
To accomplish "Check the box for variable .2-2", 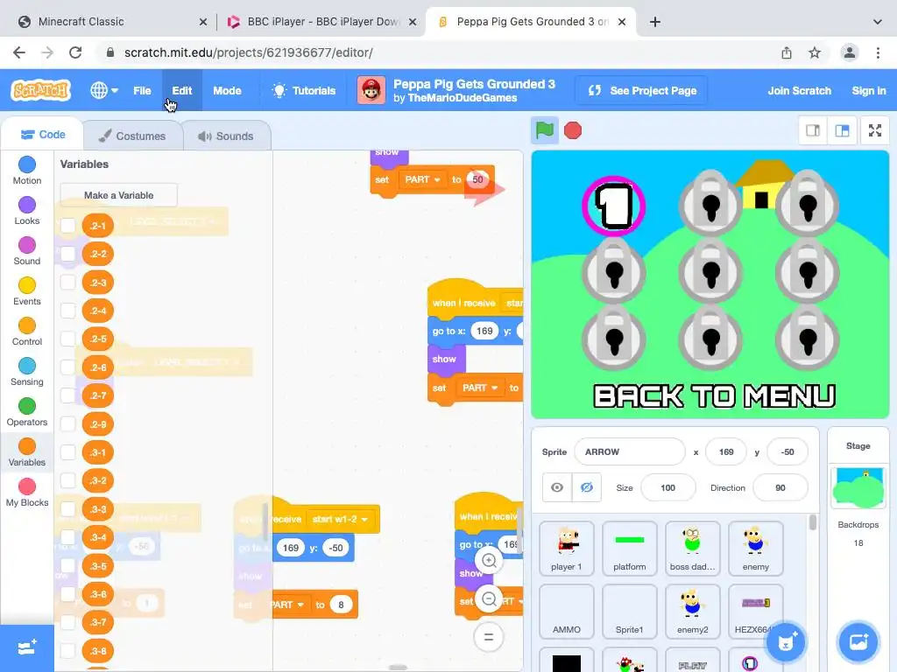I will point(68,254).
